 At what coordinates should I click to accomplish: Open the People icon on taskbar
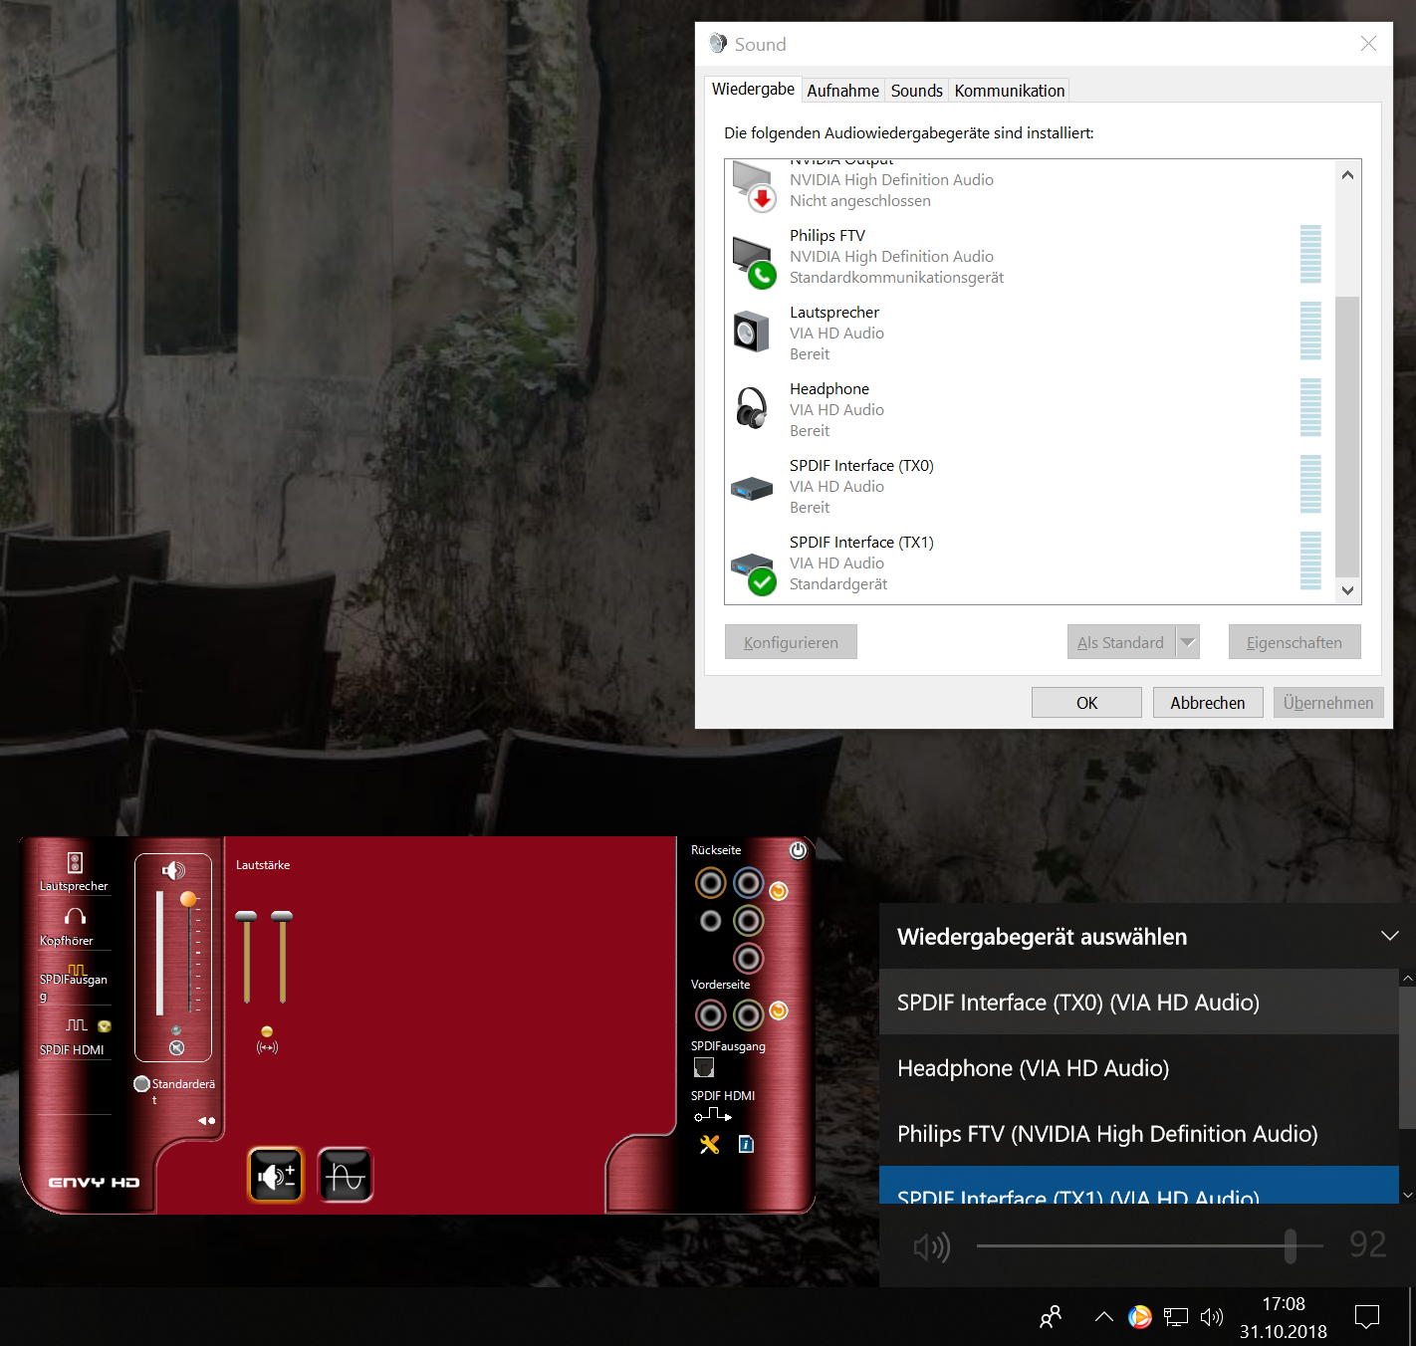point(1051,1317)
